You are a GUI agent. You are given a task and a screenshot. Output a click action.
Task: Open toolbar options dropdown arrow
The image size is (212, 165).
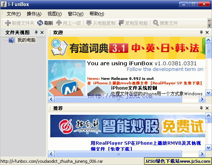209,25
